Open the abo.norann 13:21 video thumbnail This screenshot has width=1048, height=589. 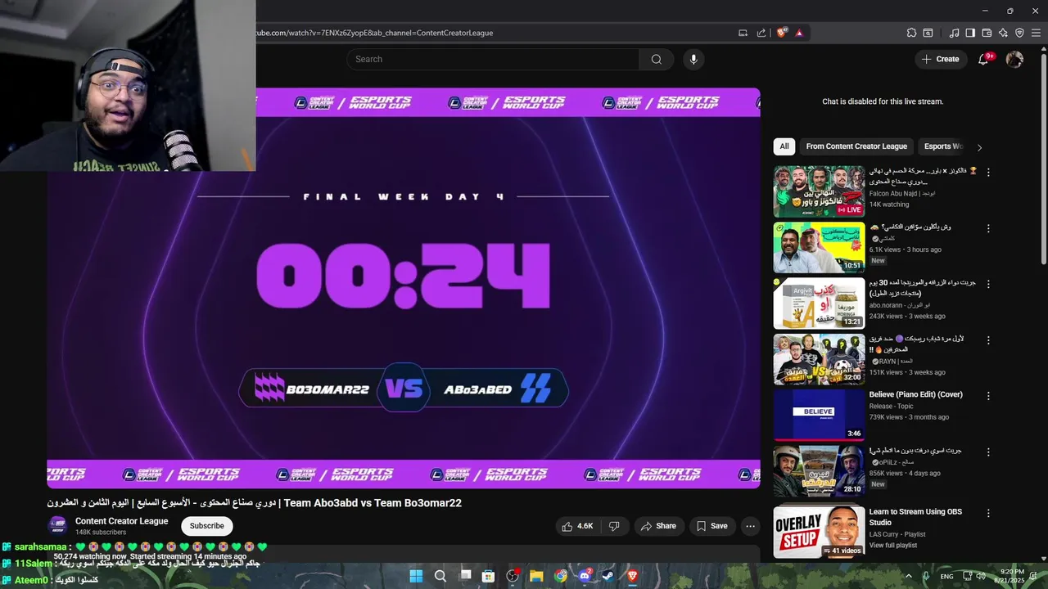tap(819, 303)
